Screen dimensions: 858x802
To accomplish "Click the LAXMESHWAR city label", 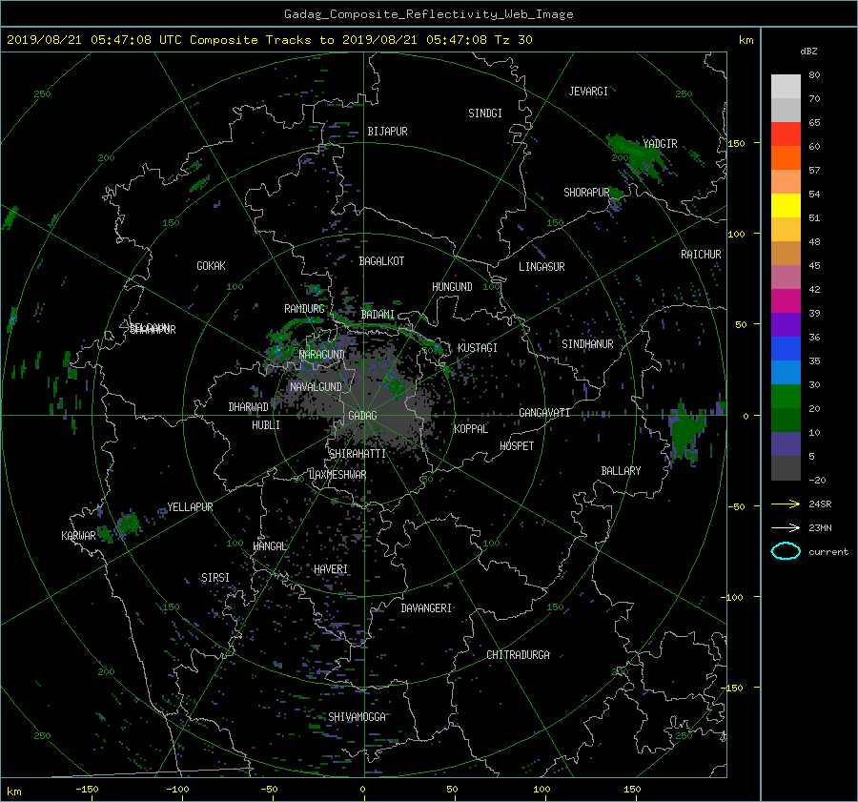I will pos(337,475).
